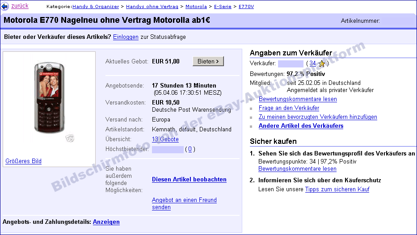Click the small stamp icon under phone image
The width and height of the screenshot is (417, 235).
[x=70, y=138]
